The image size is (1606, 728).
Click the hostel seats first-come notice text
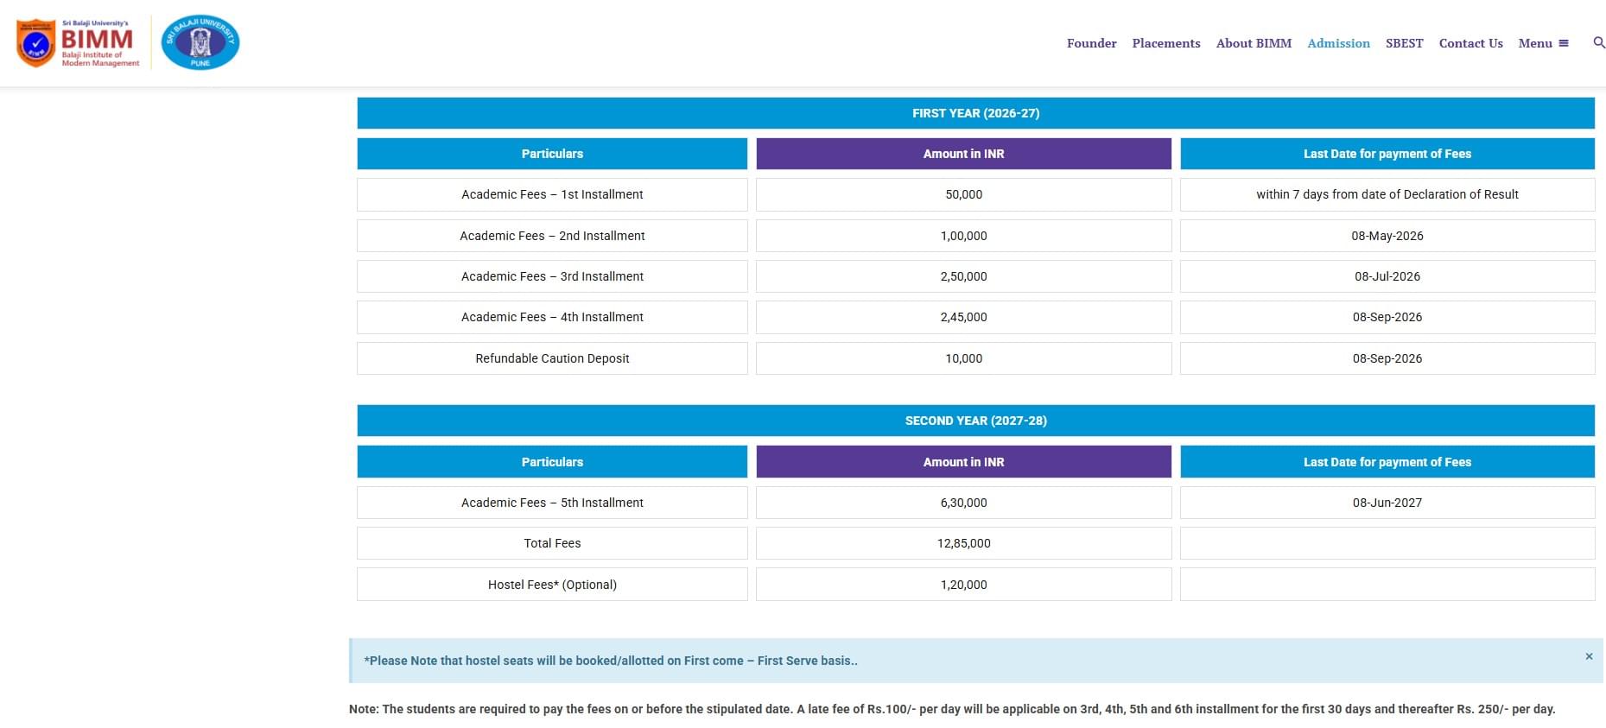click(611, 661)
